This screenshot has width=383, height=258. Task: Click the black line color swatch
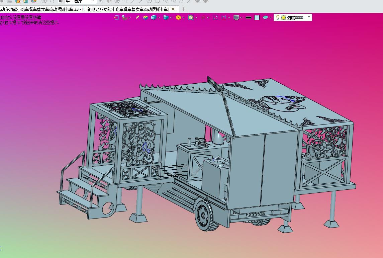(x=249, y=18)
